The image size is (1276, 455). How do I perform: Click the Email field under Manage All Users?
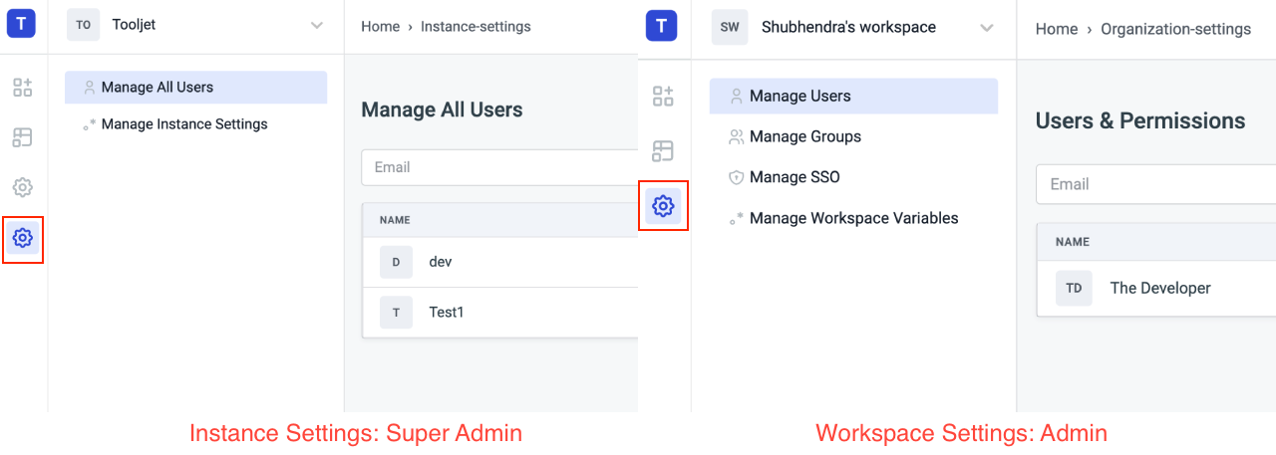point(498,167)
